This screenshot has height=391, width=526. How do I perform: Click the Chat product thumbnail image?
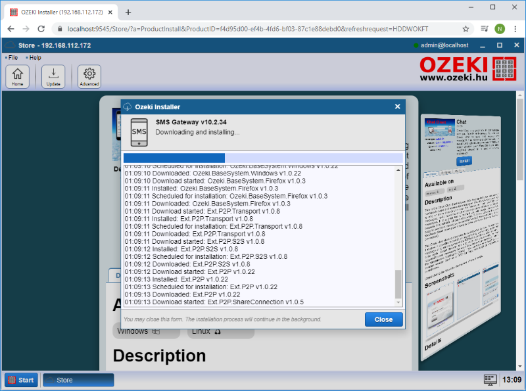tap(440, 127)
